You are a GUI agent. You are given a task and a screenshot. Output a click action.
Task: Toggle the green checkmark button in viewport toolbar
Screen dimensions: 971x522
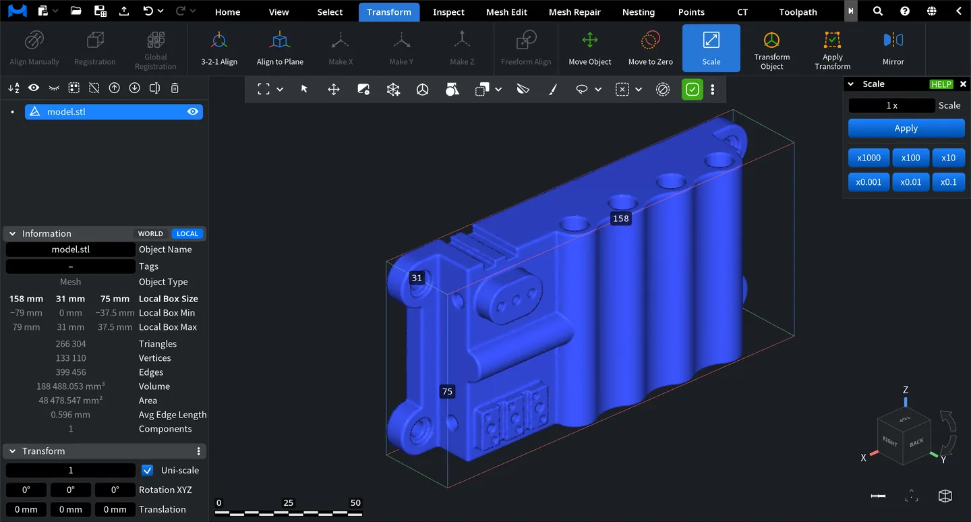[x=693, y=89]
